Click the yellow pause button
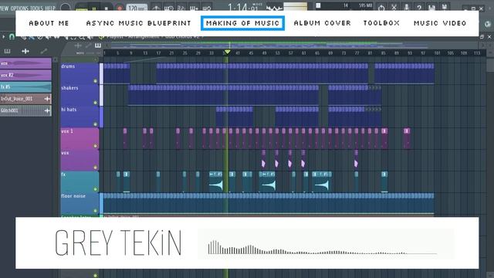Image resolution: width=494 pixels, height=278 pixels. point(94,8)
